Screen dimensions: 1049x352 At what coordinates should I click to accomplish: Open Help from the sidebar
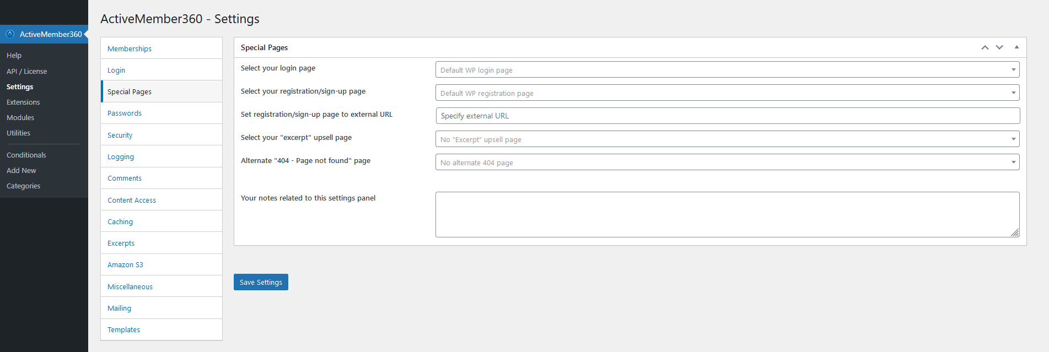coord(14,55)
